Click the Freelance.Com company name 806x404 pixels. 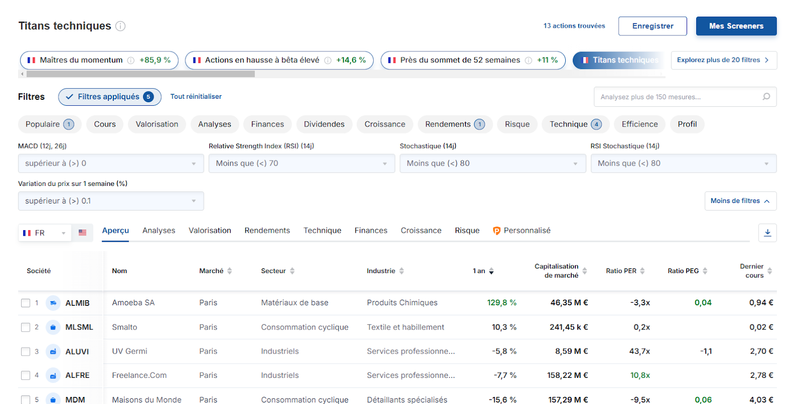click(140, 375)
